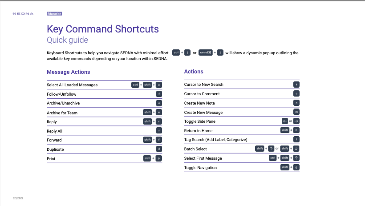Click the ctrl key in the Print row

[x=147, y=158]
